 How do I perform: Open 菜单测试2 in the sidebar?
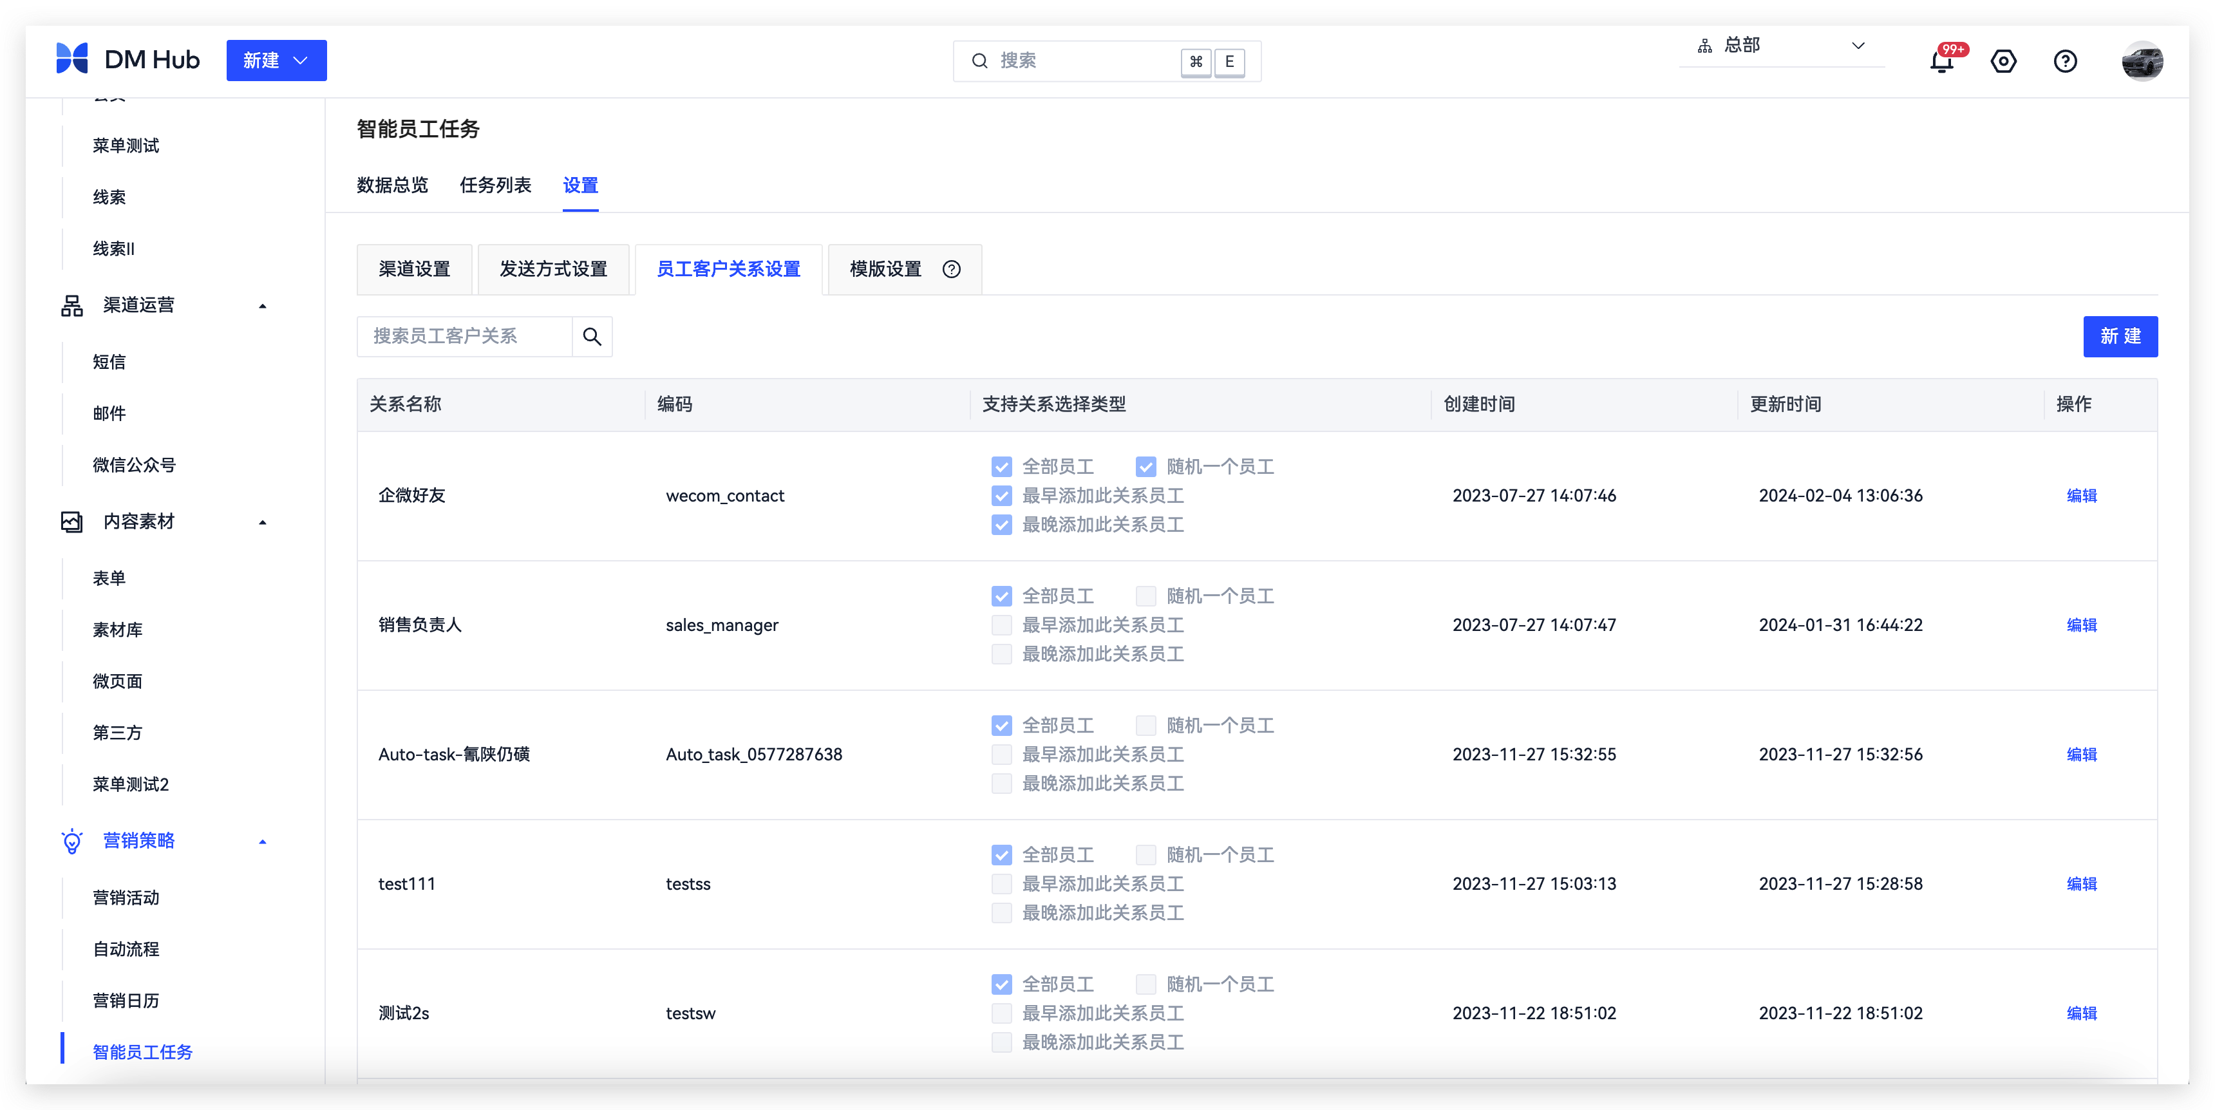[x=131, y=784]
